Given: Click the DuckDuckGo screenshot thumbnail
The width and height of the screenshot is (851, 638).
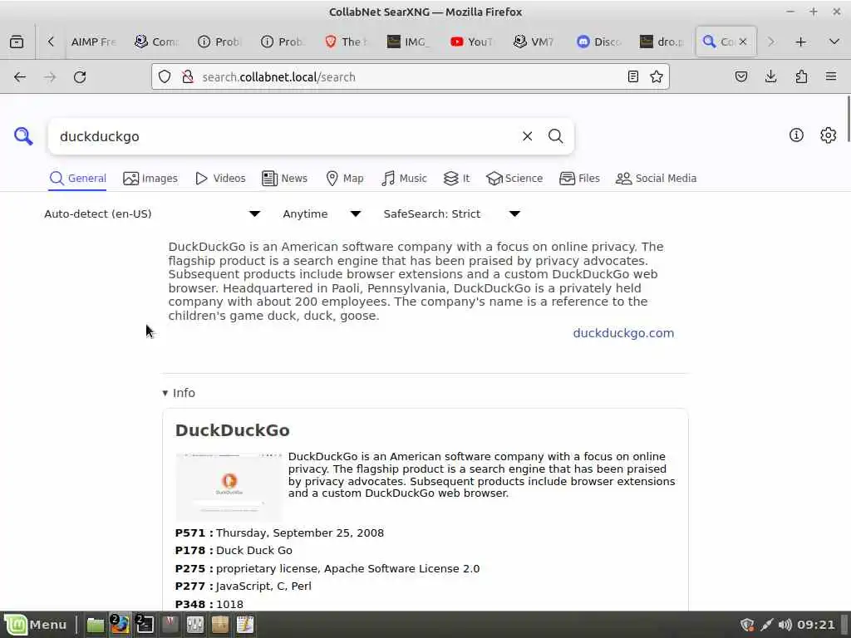Looking at the screenshot, I should (x=229, y=487).
